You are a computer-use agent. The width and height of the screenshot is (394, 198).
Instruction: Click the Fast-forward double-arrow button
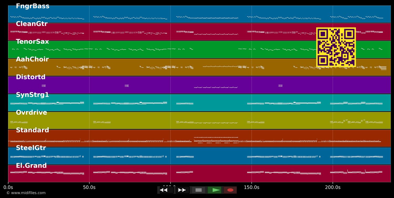click(x=182, y=190)
